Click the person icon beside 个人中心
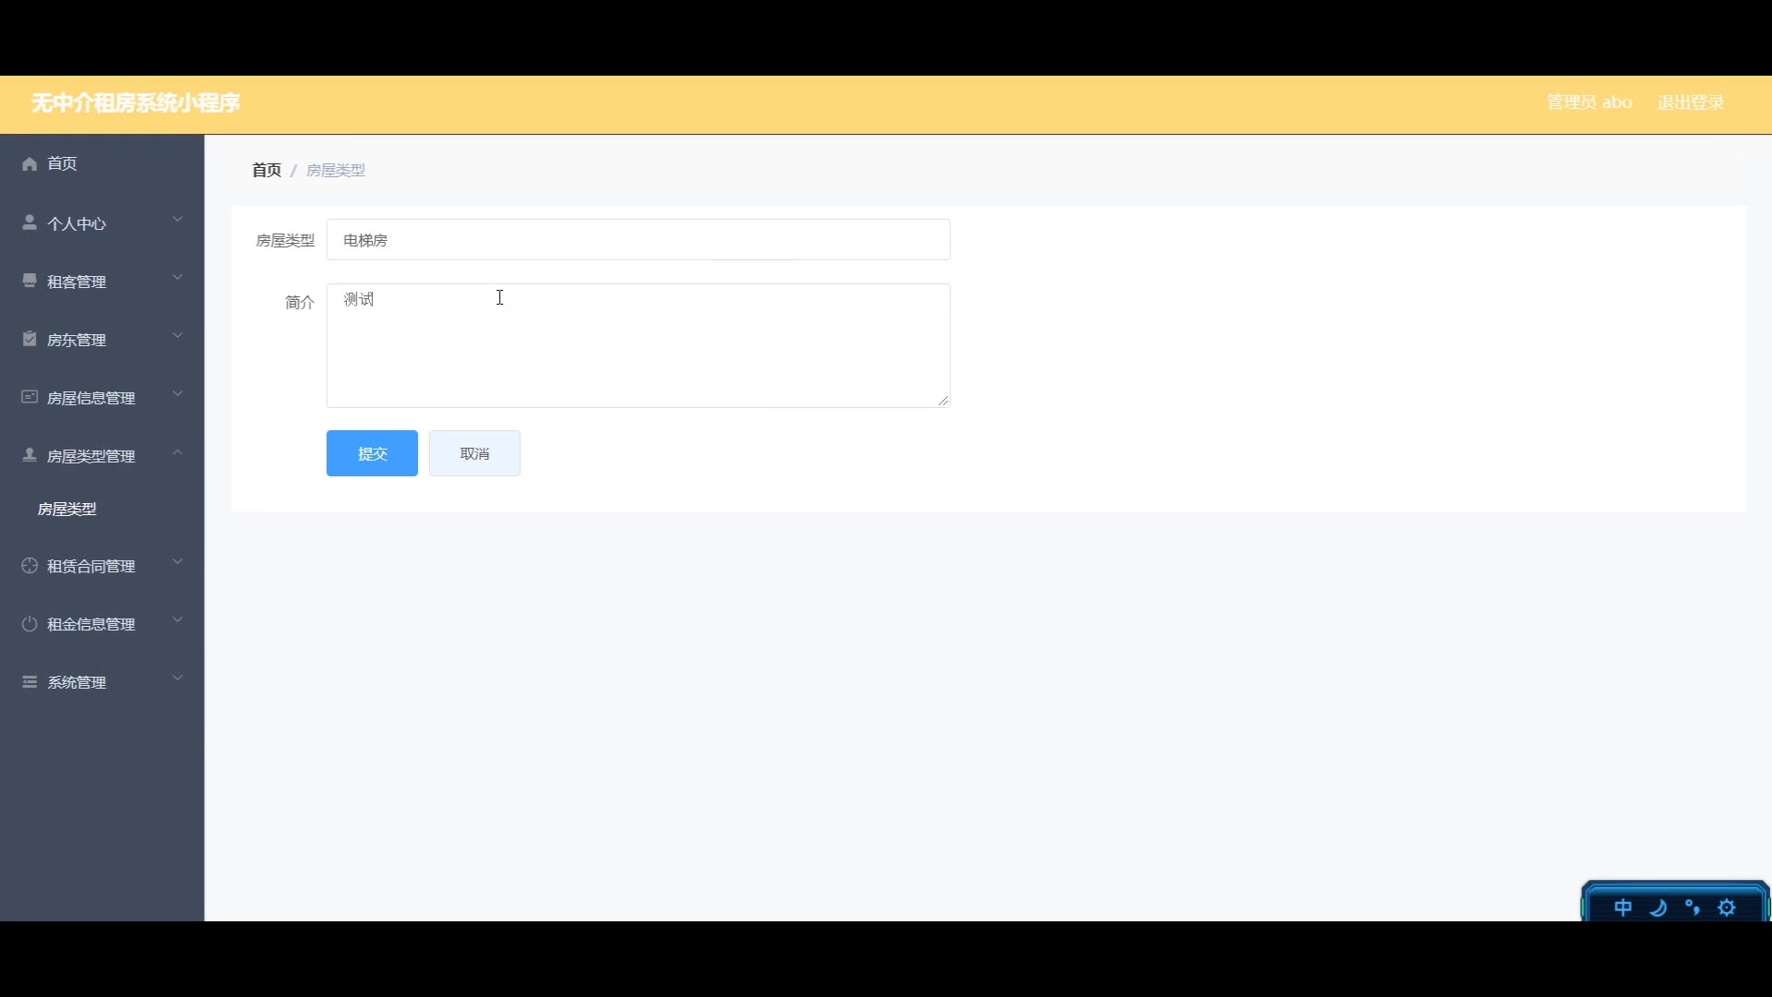Image resolution: width=1772 pixels, height=997 pixels. coord(30,222)
